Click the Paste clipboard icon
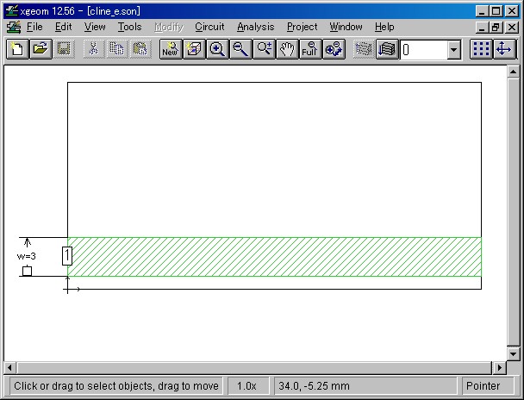524x400 pixels. click(140, 49)
